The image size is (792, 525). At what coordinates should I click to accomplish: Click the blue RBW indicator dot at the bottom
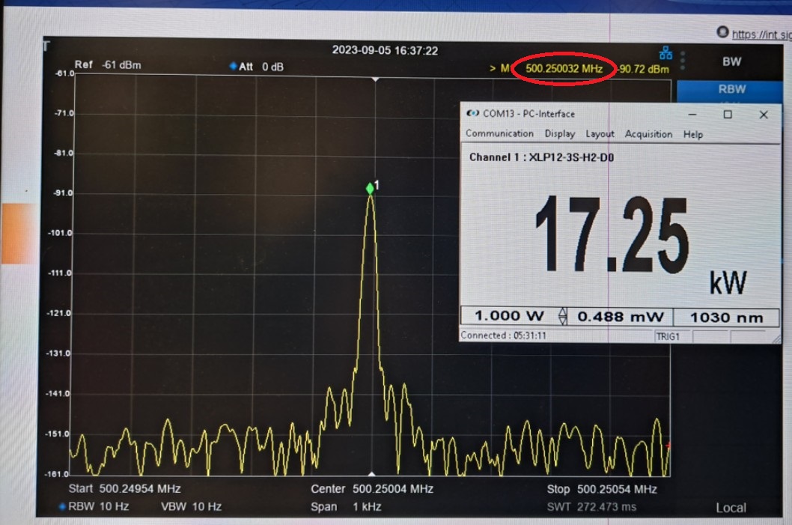click(62, 507)
